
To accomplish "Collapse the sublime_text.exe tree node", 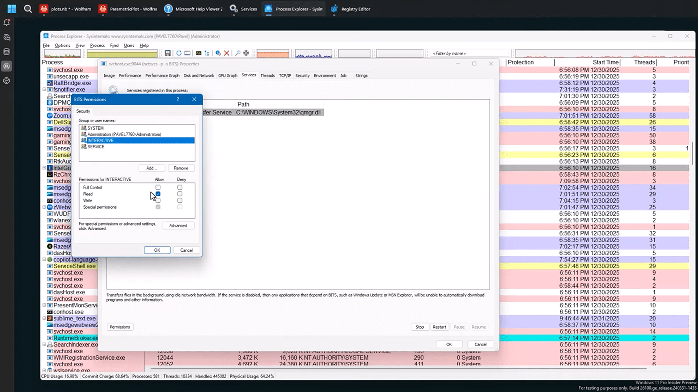I will pos(44,318).
